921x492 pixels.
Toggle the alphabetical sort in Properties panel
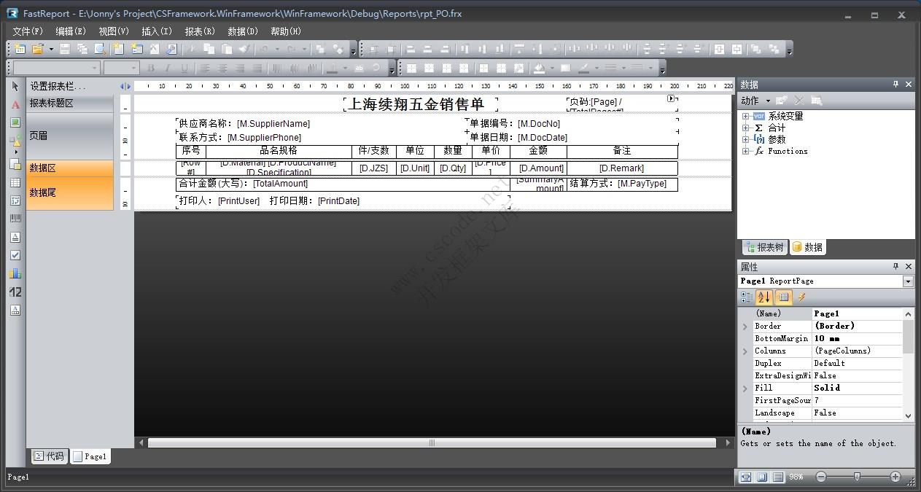[x=763, y=297]
